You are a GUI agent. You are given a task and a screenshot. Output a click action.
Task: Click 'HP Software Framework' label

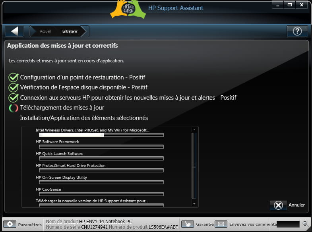(57, 142)
